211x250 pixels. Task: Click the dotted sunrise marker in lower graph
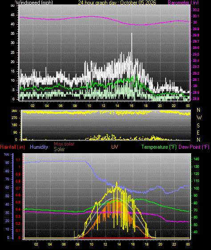[74, 234]
